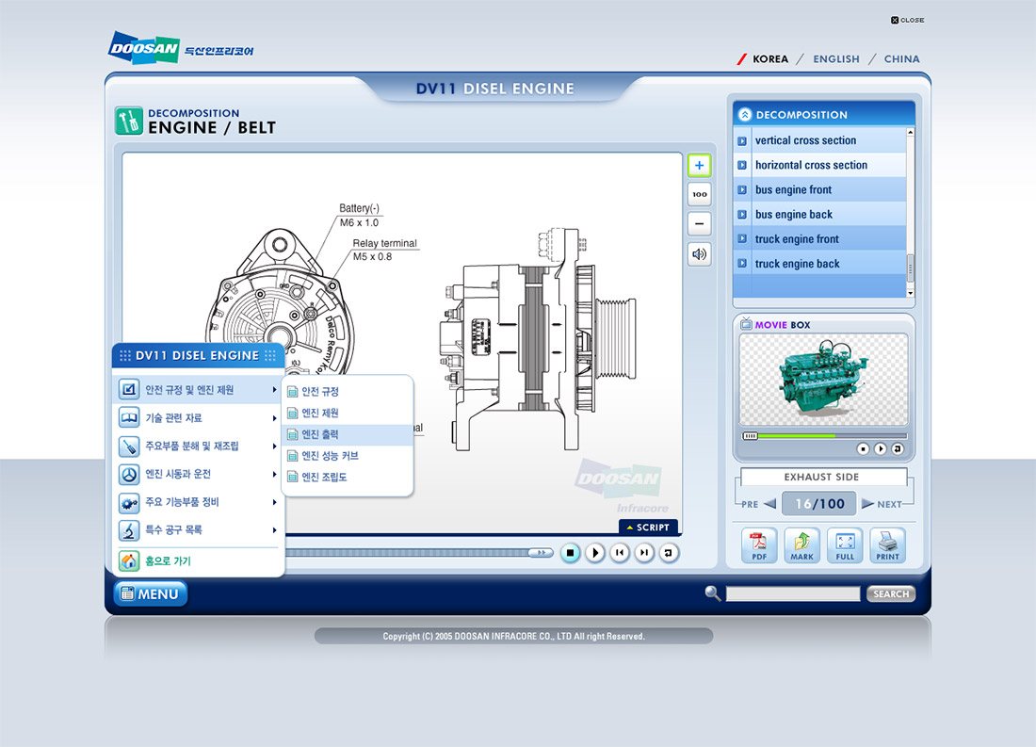The width and height of the screenshot is (1036, 747).
Task: Click the search input field
Action: [x=793, y=593]
